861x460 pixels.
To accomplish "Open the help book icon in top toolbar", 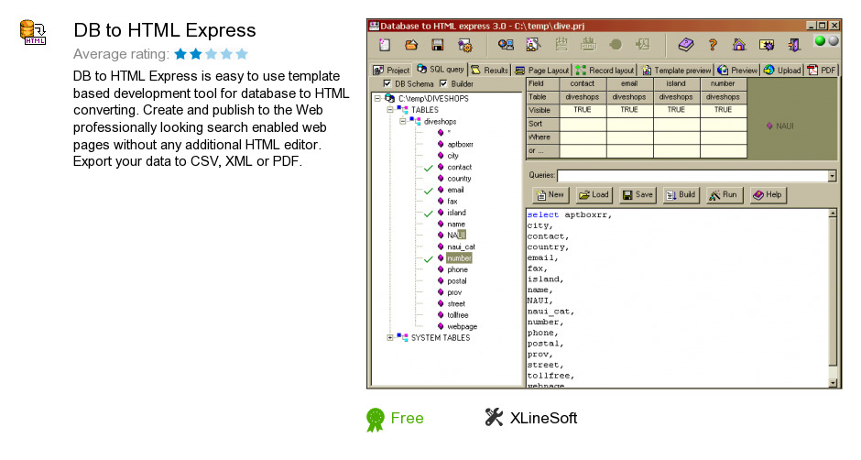I will [685, 45].
